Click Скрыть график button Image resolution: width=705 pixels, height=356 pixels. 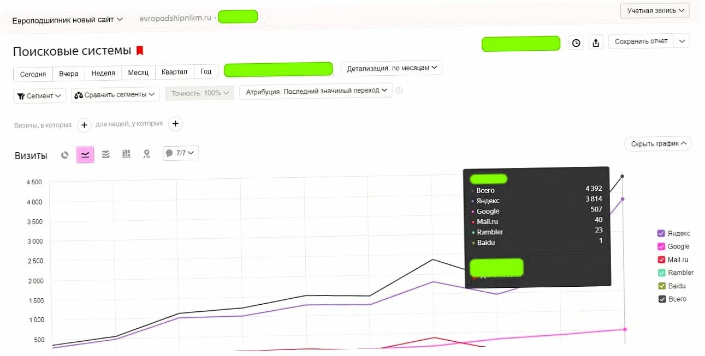tap(658, 144)
